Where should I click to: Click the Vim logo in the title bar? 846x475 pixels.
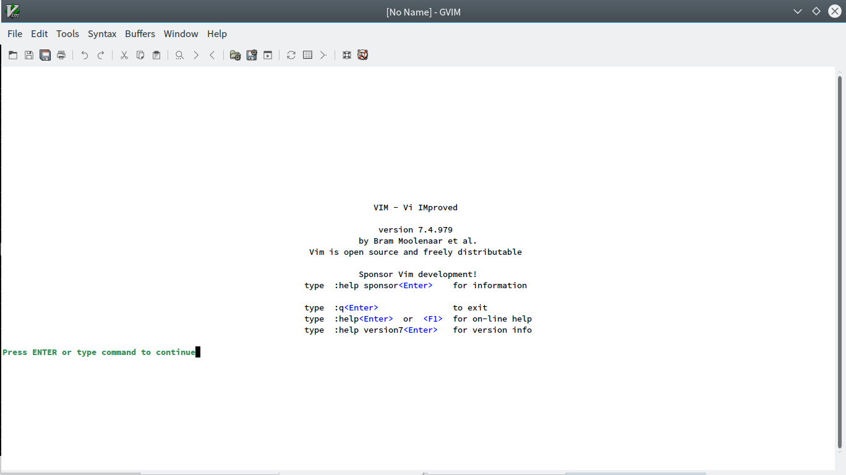coord(12,11)
